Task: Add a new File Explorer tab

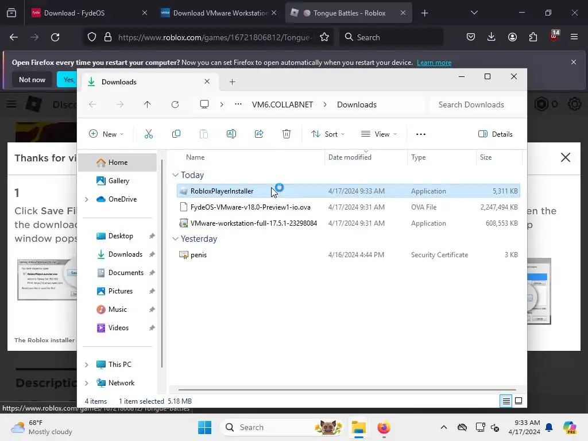Action: point(232,82)
